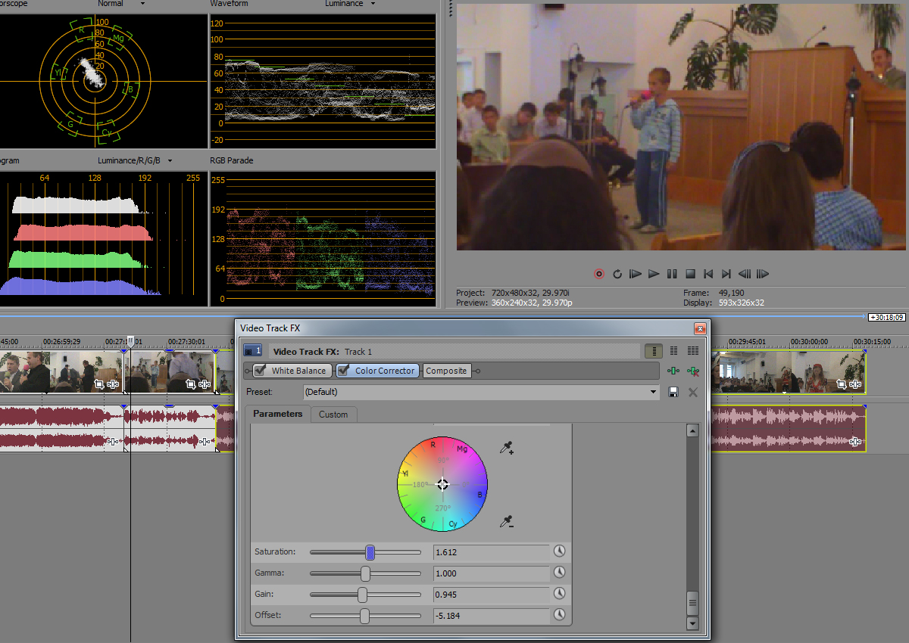Click the Plug-In Chain button
909x643 pixels.
[673, 371]
